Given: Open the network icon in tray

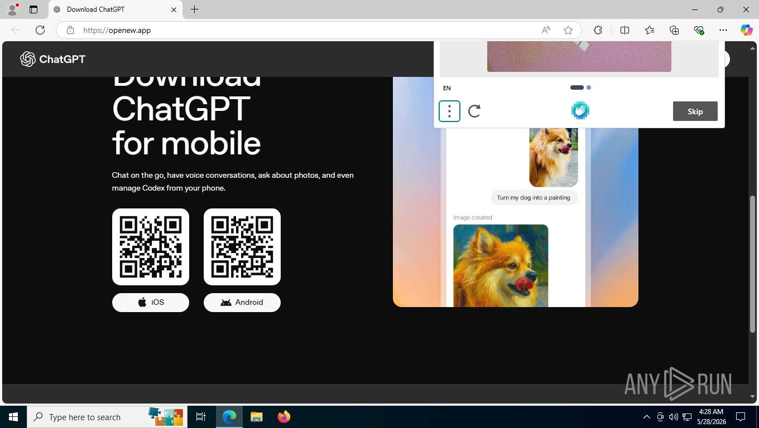Looking at the screenshot, I should click(x=688, y=417).
